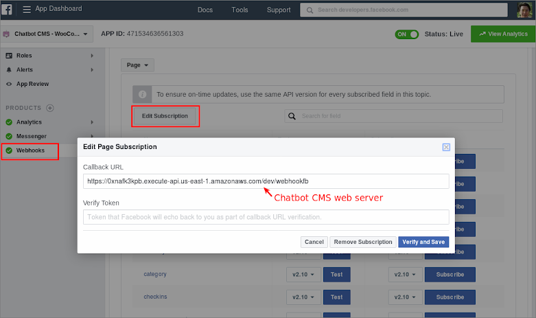
Task: Click Test for the category field
Action: click(337, 275)
